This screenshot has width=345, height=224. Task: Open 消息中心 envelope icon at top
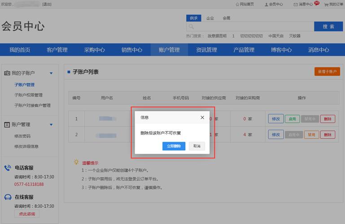pos(295,4)
